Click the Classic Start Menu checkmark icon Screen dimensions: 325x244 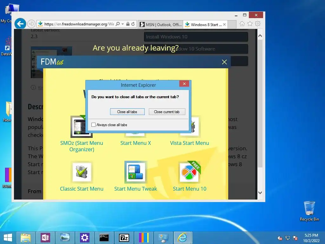(x=82, y=172)
